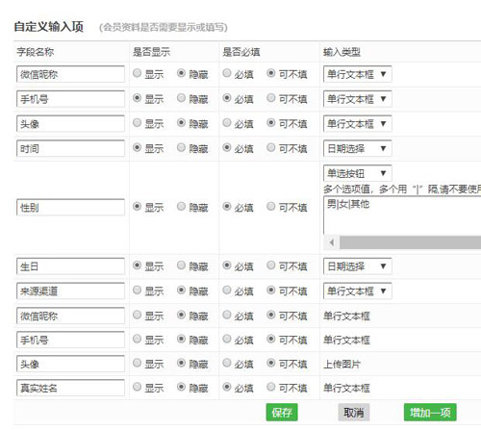Open the 日期选择 dropdown in the 时间 row
The width and height of the screenshot is (481, 430).
[x=358, y=148]
